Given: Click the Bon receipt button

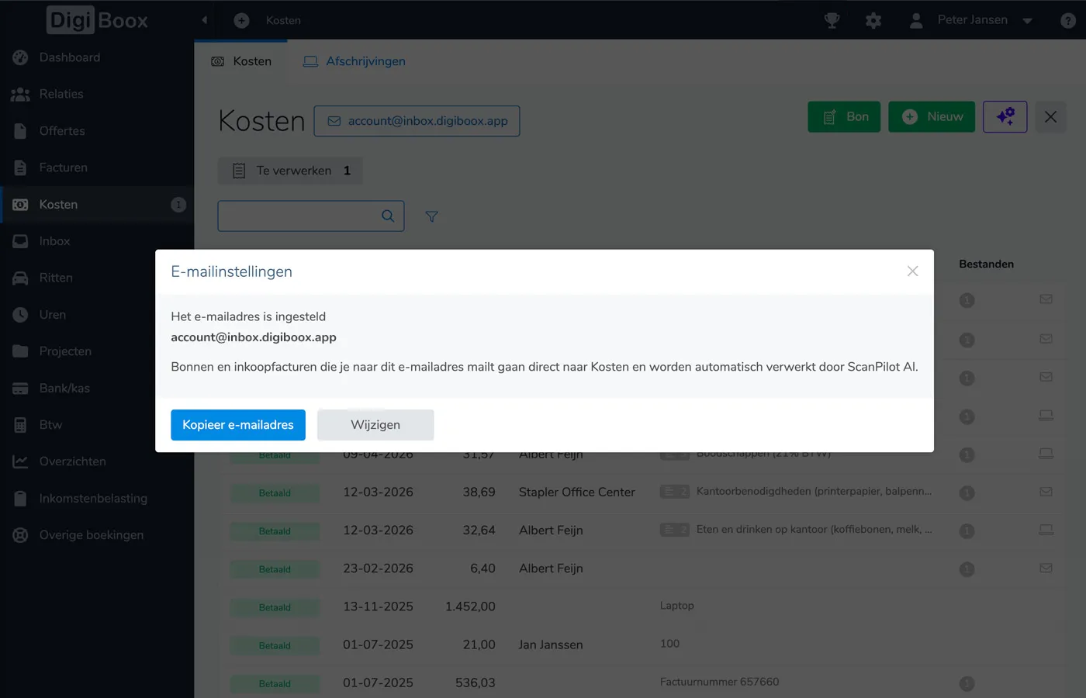Looking at the screenshot, I should point(844,116).
